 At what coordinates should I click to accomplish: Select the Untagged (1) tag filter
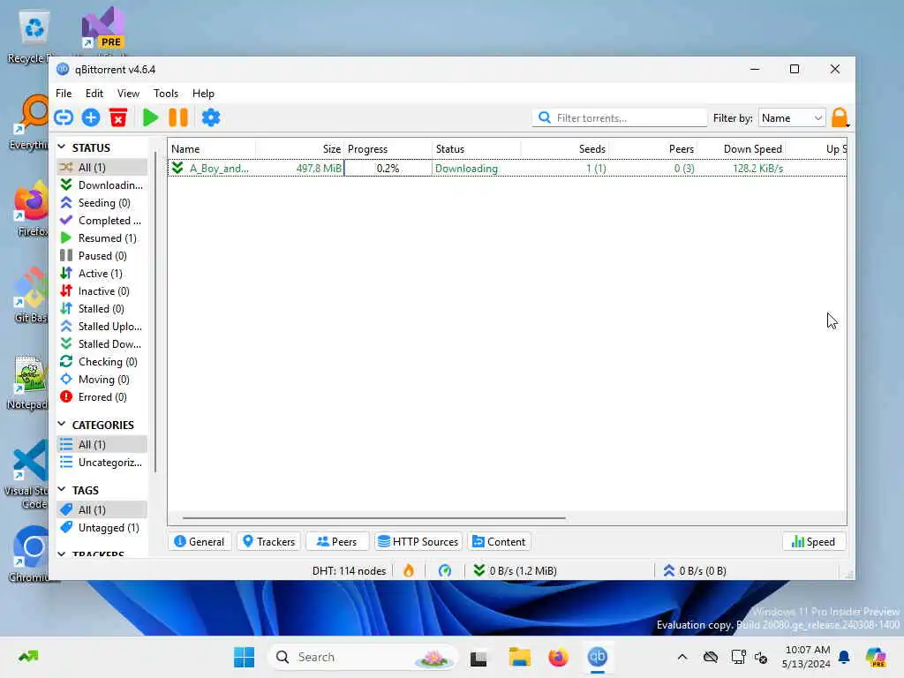click(102, 528)
